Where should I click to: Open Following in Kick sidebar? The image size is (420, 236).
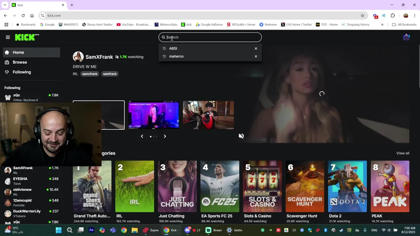pyautogui.click(x=31, y=72)
